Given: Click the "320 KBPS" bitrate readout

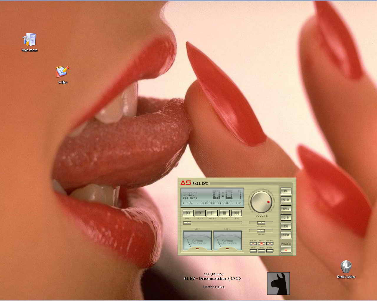Looking at the screenshot, I should click(x=190, y=198).
